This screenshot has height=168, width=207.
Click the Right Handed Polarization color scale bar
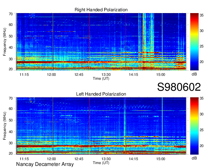pos(194,42)
